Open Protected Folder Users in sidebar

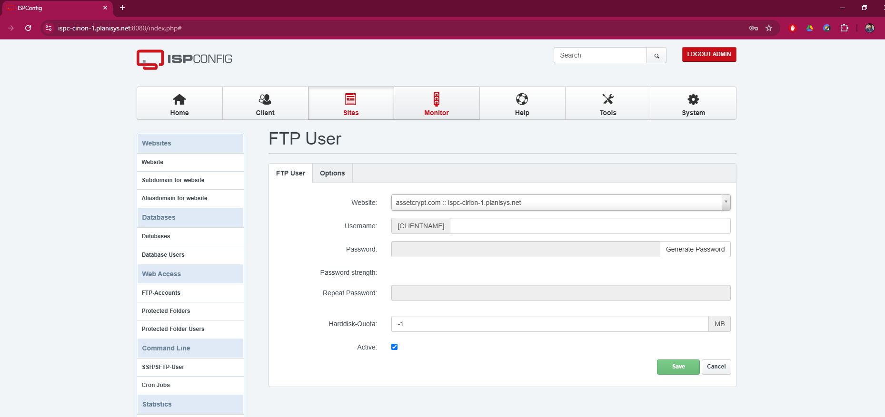pyautogui.click(x=190, y=329)
